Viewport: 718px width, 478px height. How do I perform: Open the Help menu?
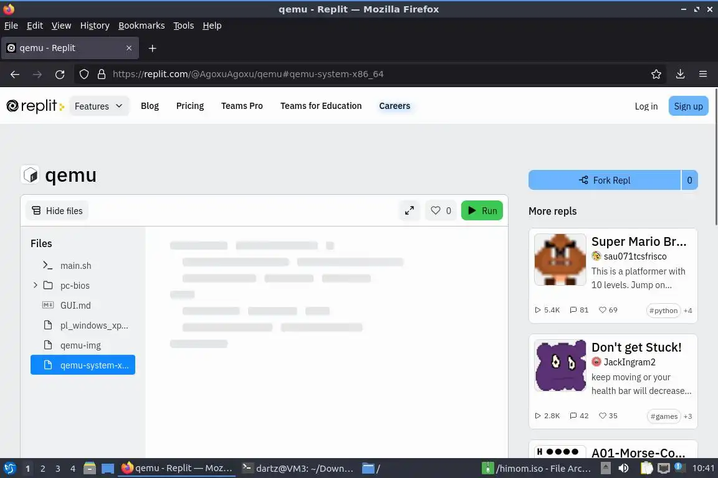point(212,26)
